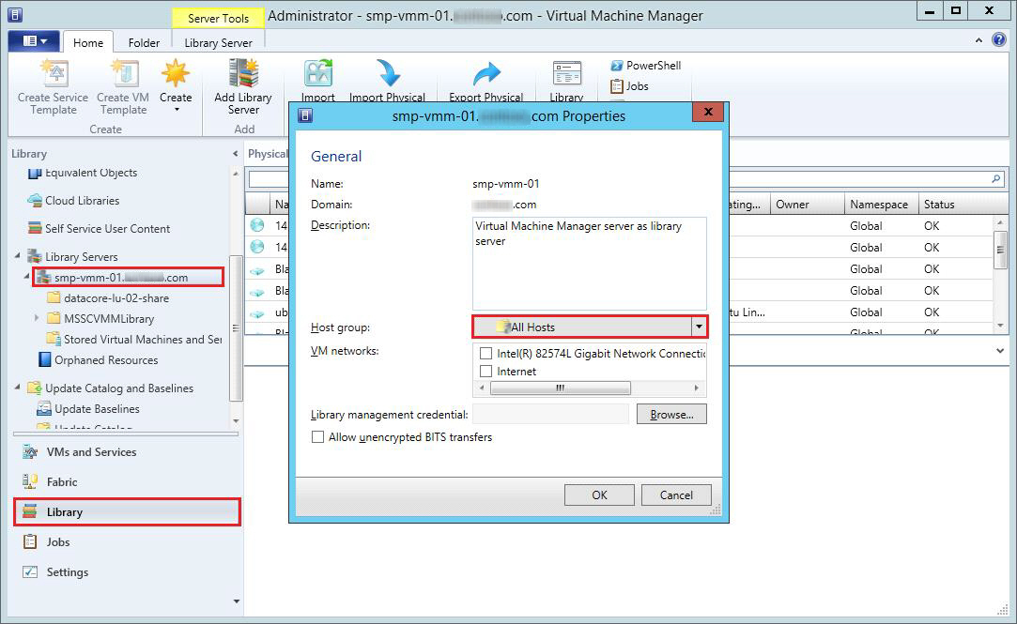The height and width of the screenshot is (624, 1017).
Task: Switch to the Library Server ribbon tab
Action: pyautogui.click(x=218, y=42)
